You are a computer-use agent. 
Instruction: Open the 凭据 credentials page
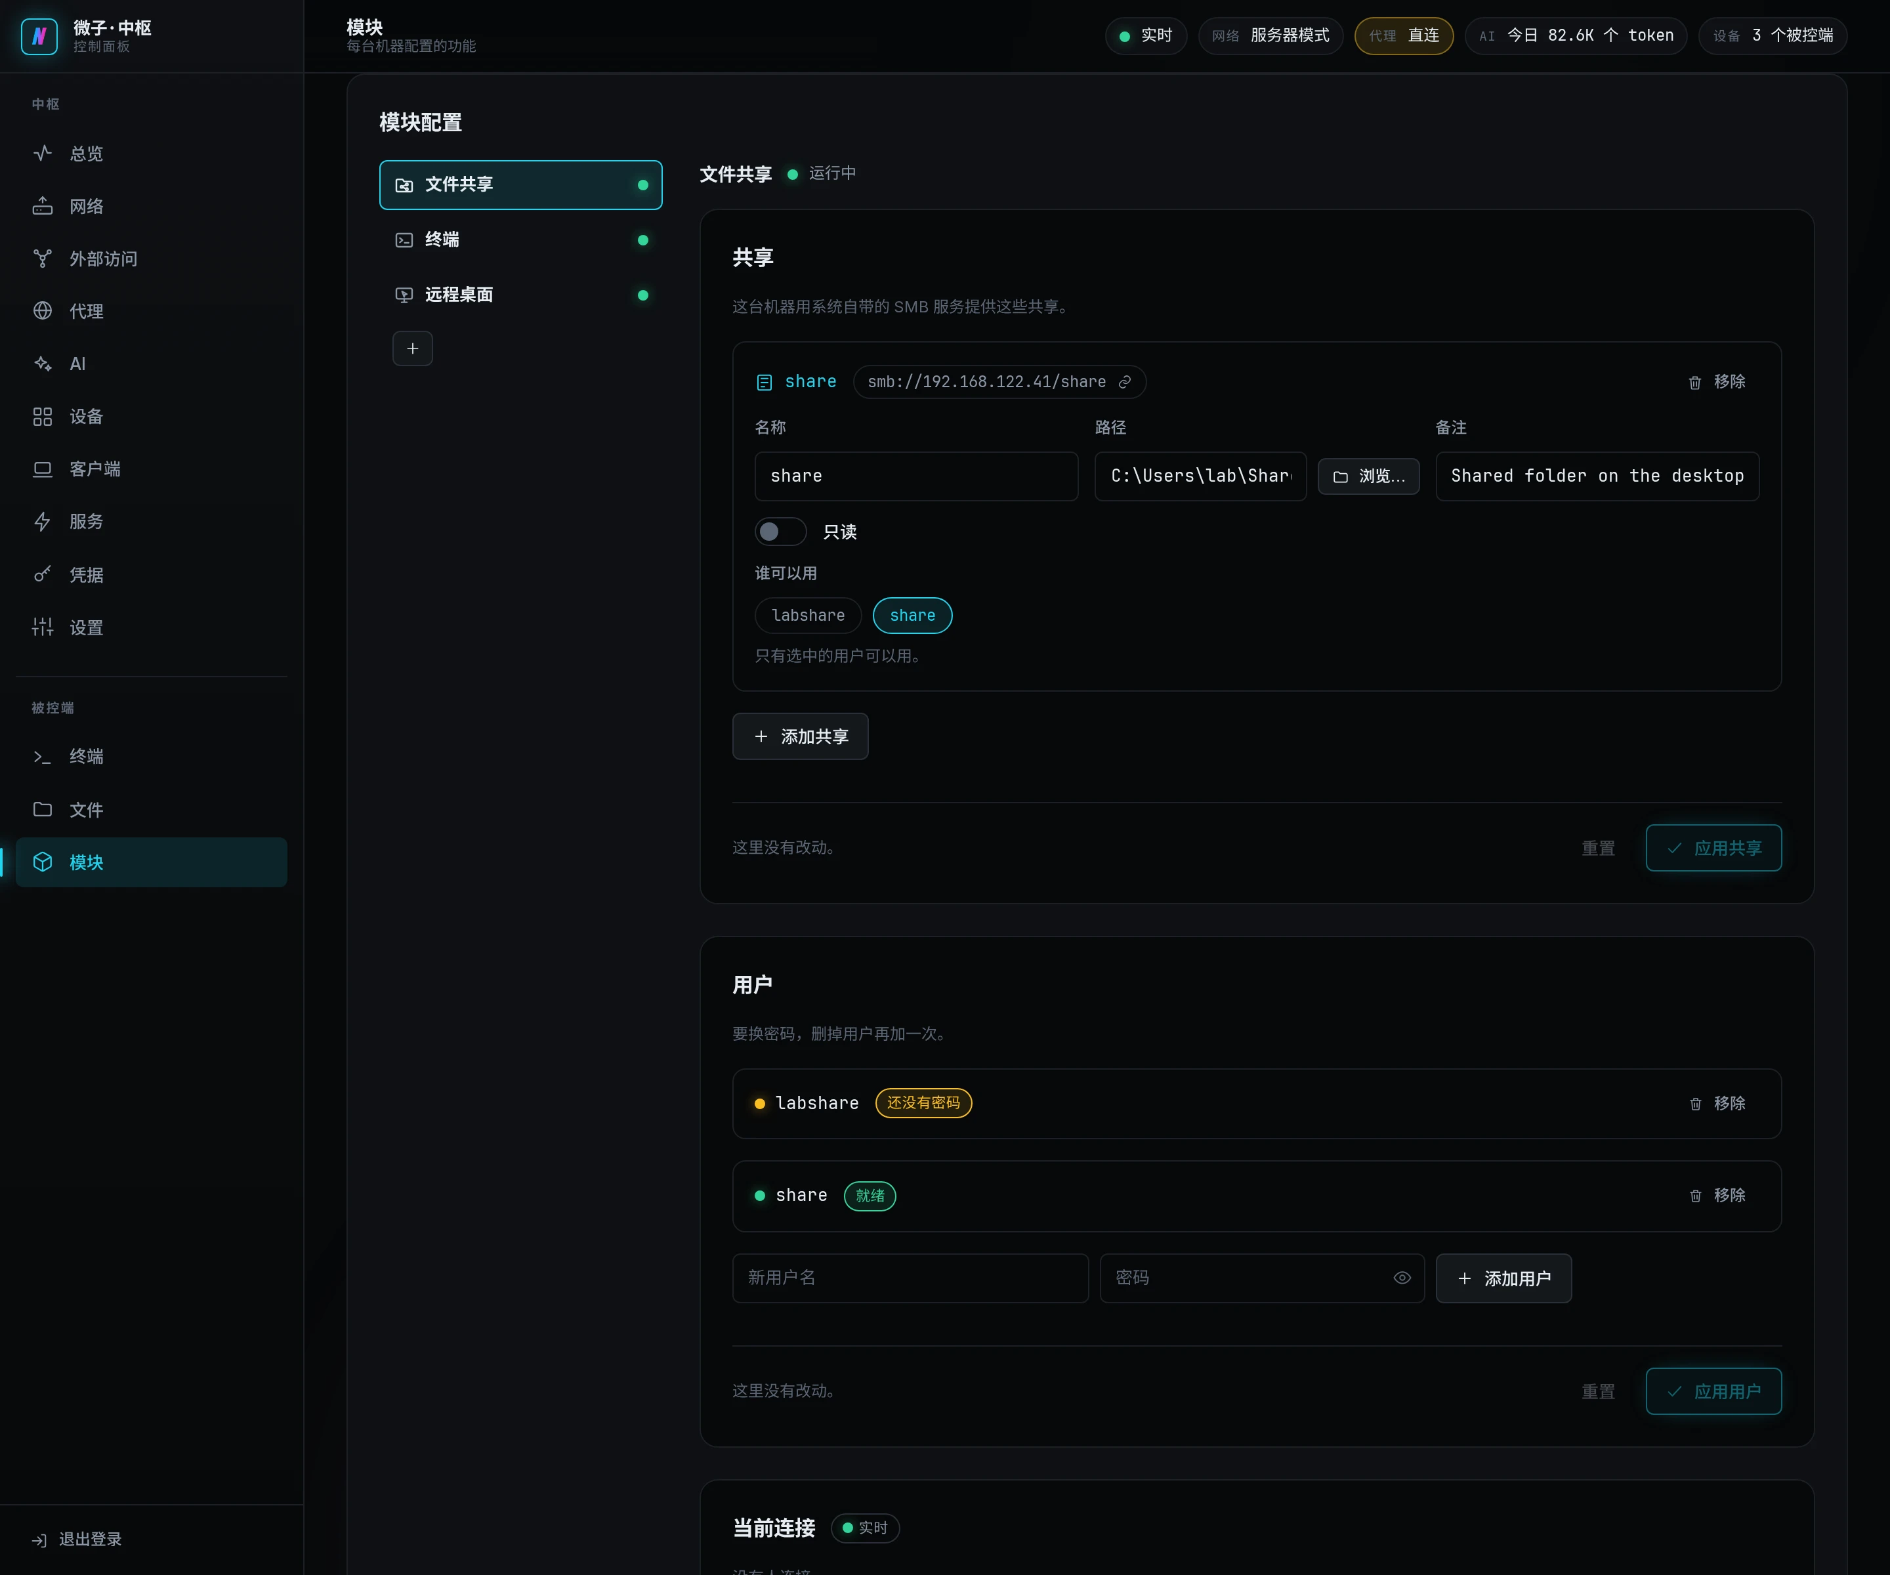(151, 574)
